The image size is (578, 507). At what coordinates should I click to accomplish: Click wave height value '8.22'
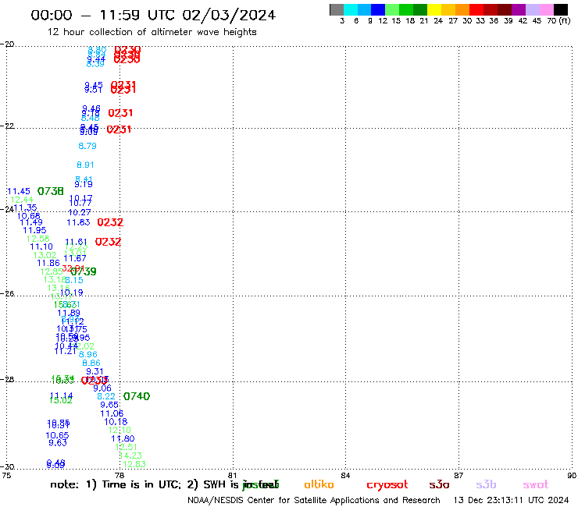point(106,397)
